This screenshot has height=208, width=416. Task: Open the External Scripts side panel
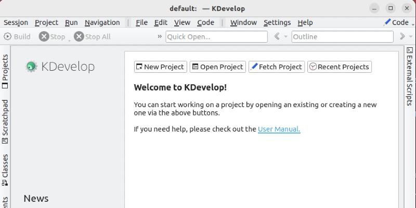(410, 76)
